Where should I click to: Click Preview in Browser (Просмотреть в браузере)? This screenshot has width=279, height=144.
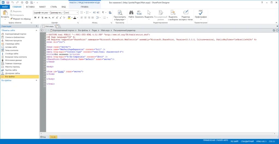click(120, 15)
